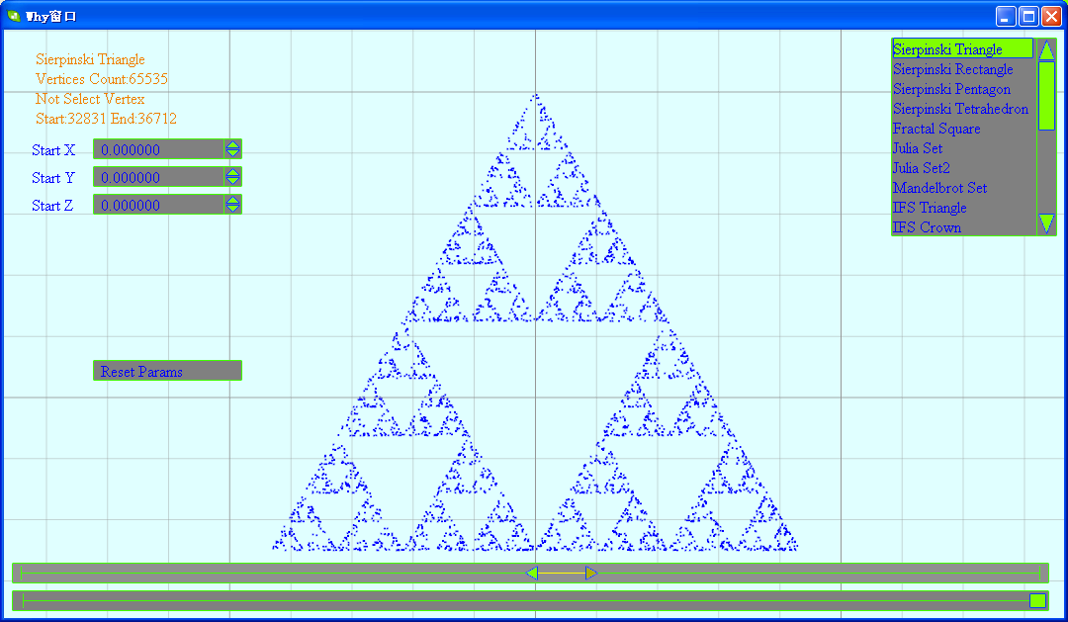Screen dimensions: 1068x622
Task: Click the Reset Params button
Action: click(167, 371)
